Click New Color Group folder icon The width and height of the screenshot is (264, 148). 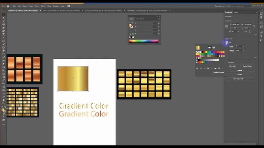point(215,69)
